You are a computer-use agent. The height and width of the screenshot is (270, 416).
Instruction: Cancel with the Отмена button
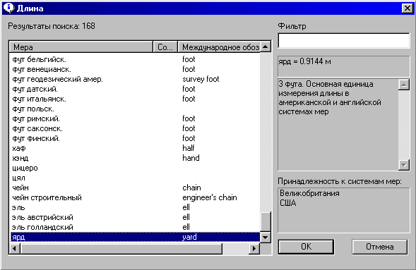(380, 247)
